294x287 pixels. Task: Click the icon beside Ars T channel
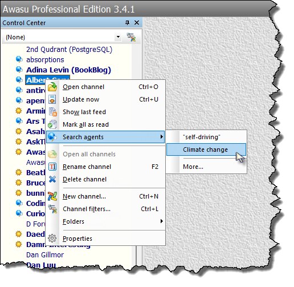[19, 121]
